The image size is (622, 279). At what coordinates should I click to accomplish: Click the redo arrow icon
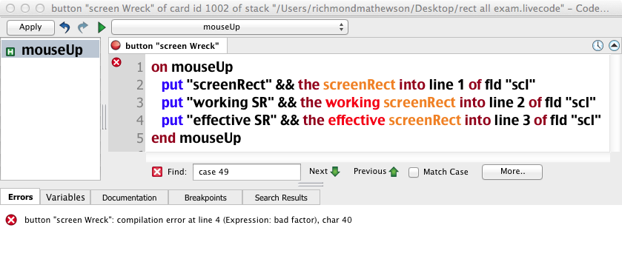pos(83,27)
